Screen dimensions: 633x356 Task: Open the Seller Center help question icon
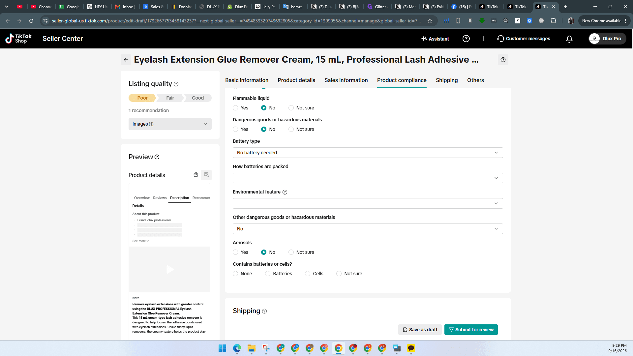[466, 39]
